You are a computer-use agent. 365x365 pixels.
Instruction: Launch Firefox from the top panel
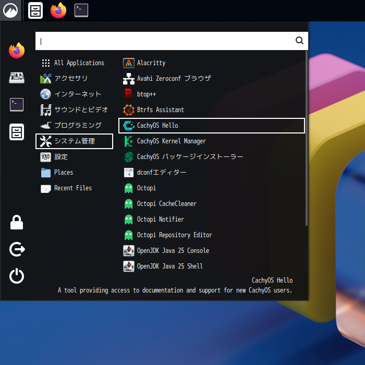click(58, 10)
